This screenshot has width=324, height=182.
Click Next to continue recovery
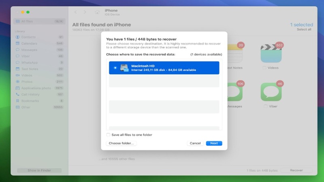coord(214,143)
